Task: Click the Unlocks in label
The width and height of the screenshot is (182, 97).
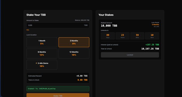Action: 105,30
